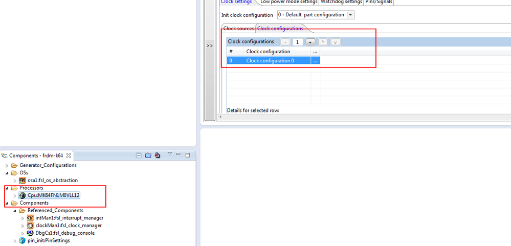Move clock configuration down with v button
The image size is (511, 246).
336,42
